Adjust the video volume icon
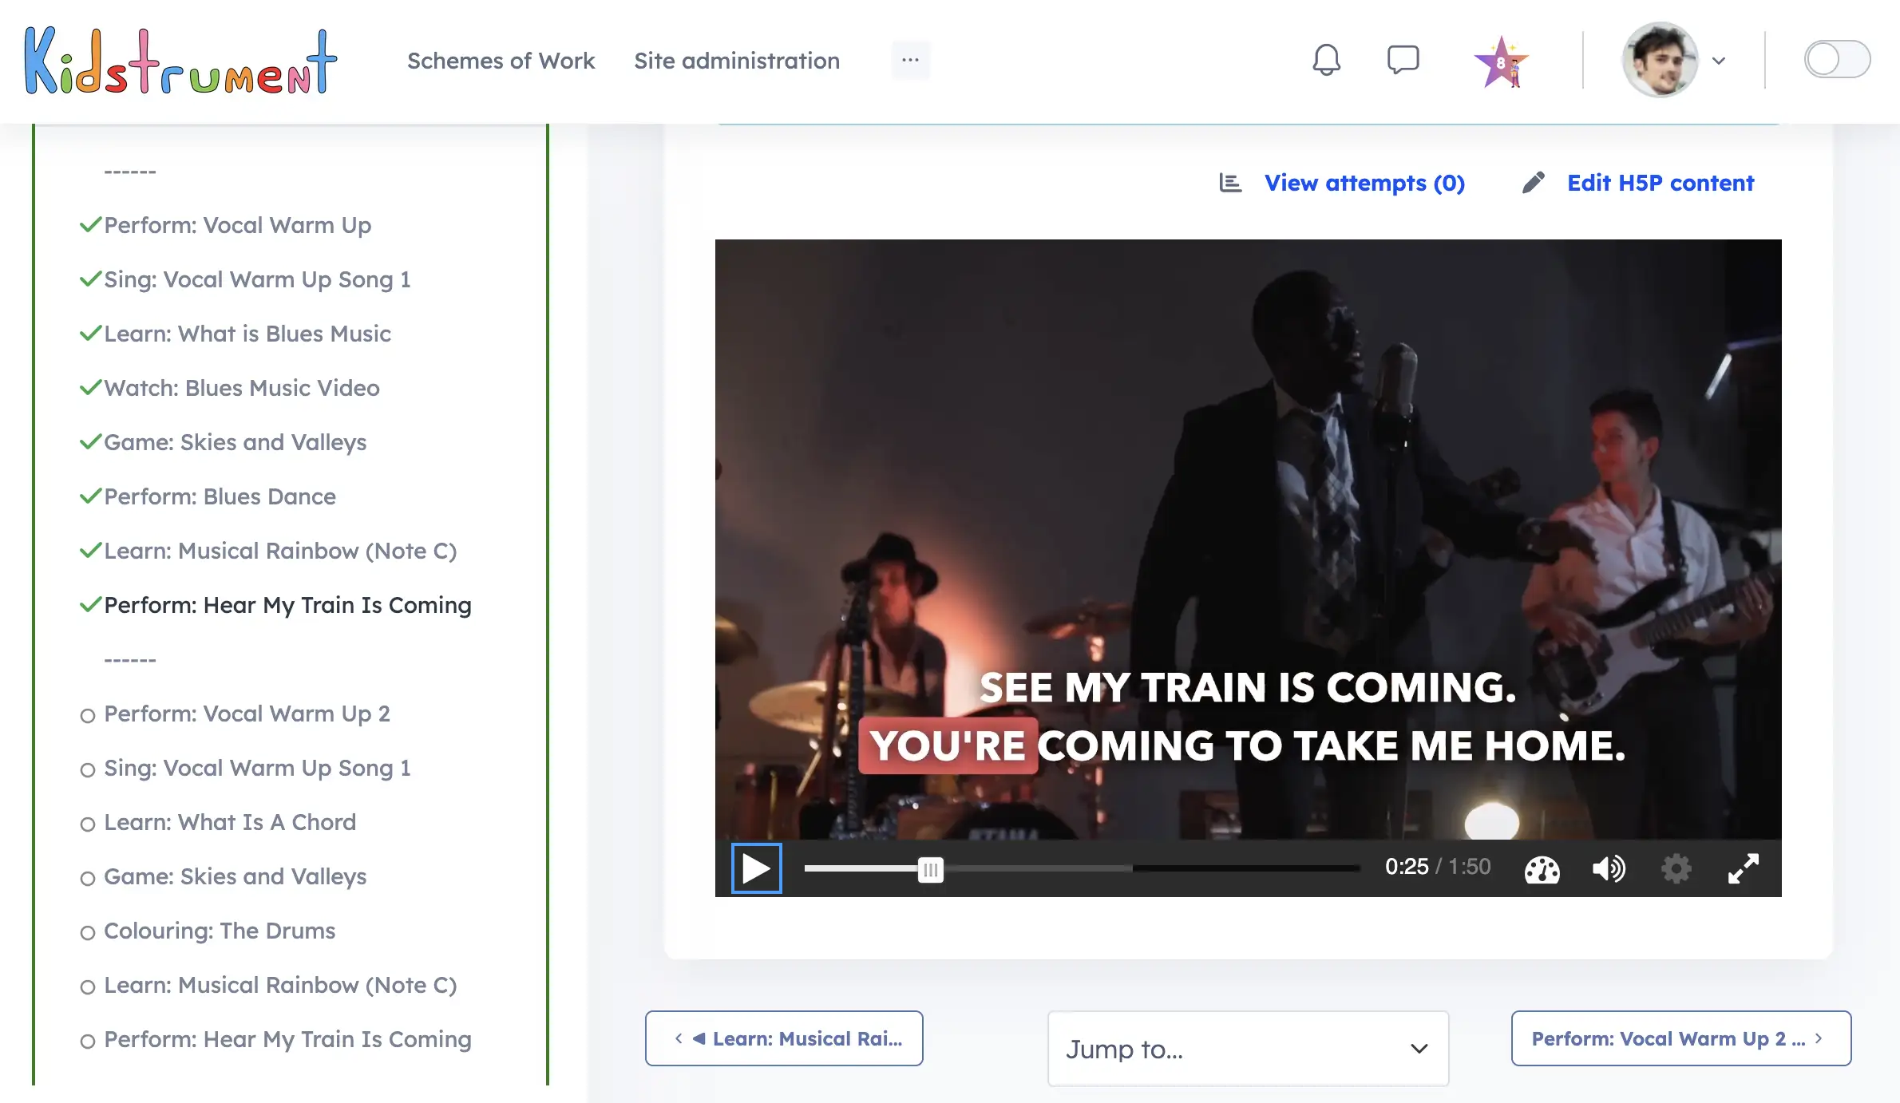The image size is (1900, 1103). (1609, 869)
